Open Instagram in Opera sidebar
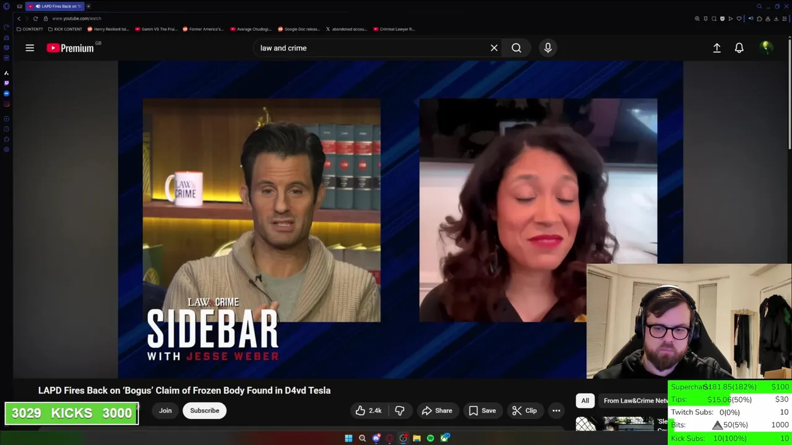Screen dimensions: 792x445 point(6,103)
